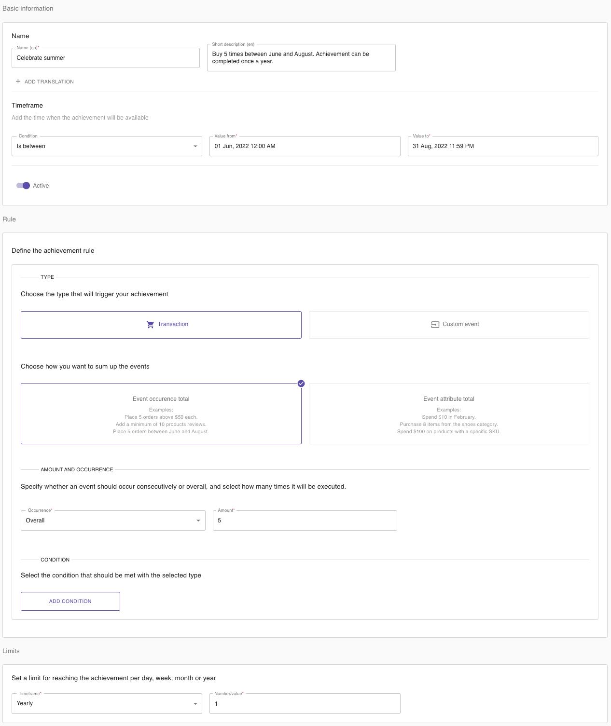This screenshot has height=726, width=611.
Task: Click the Value from date field
Action: [x=305, y=146]
